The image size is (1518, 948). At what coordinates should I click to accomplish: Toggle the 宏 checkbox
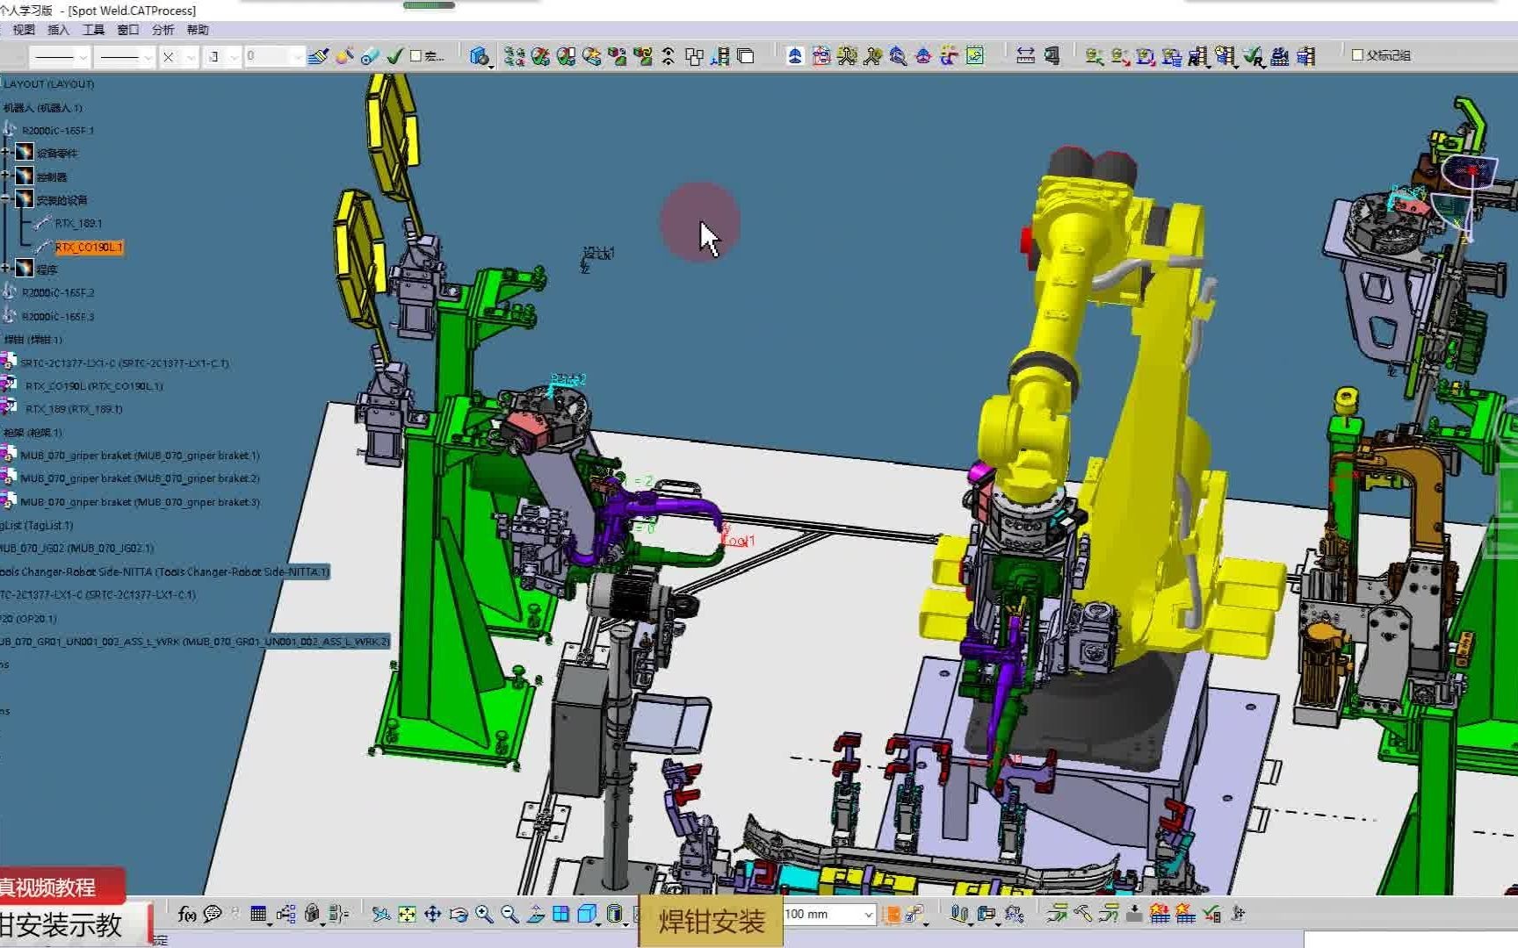(x=416, y=56)
